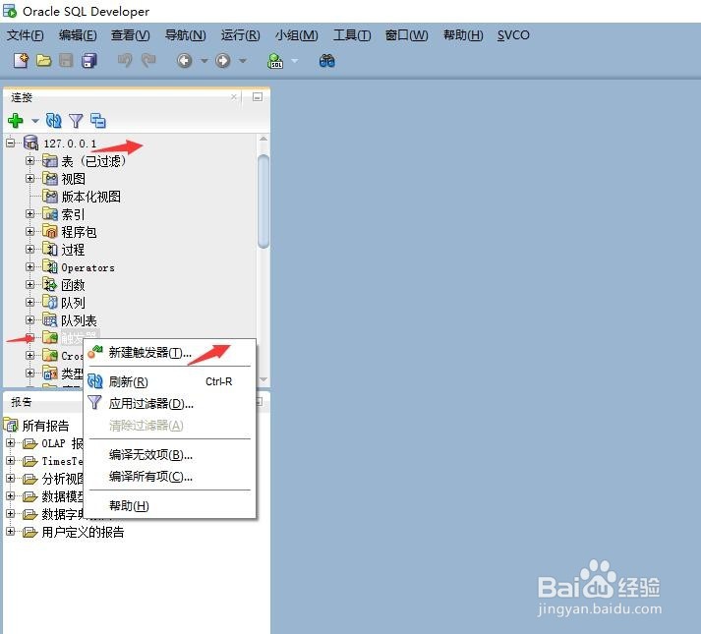Screen dimensions: 701x634
Task: Expand the 程序包 tree node
Action: 29,232
